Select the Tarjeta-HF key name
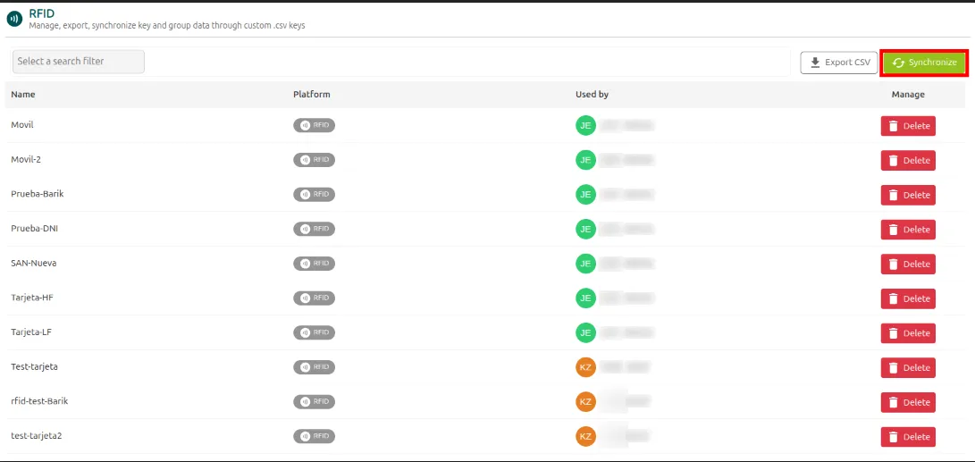 click(x=32, y=298)
